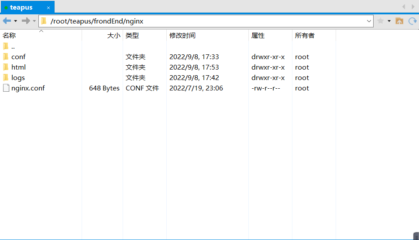The image size is (419, 240).
Task: Expand the address path dropdown
Action: [x=369, y=21]
